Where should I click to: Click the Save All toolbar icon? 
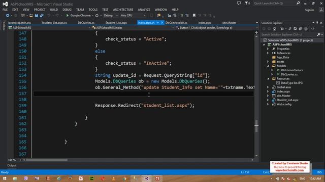(42, 16)
